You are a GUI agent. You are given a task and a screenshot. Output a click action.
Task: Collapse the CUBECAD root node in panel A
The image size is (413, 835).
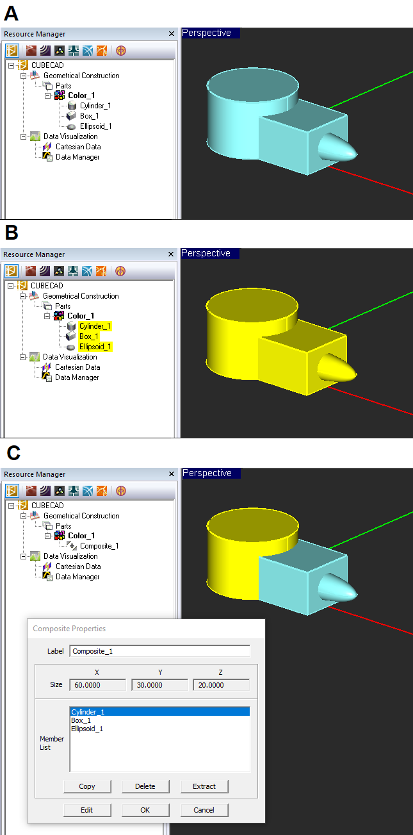11,65
